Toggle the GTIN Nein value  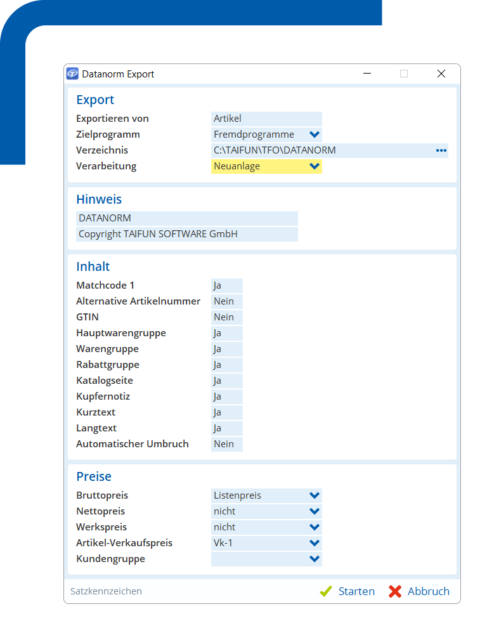[x=226, y=317]
